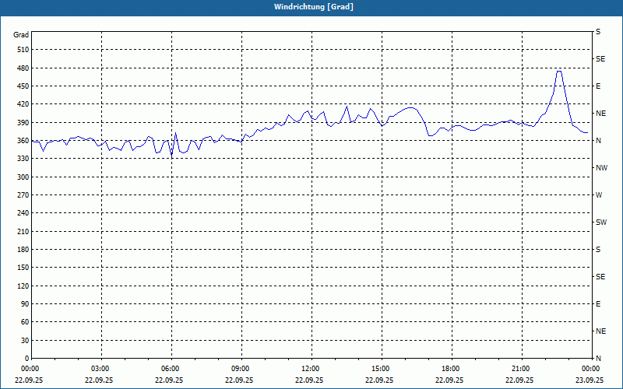Select the 18:00 time label
Viewport: 623px width, 389px height.
coord(451,369)
